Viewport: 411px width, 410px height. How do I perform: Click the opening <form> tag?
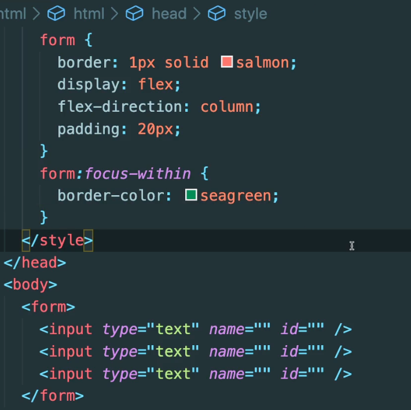click(x=48, y=307)
